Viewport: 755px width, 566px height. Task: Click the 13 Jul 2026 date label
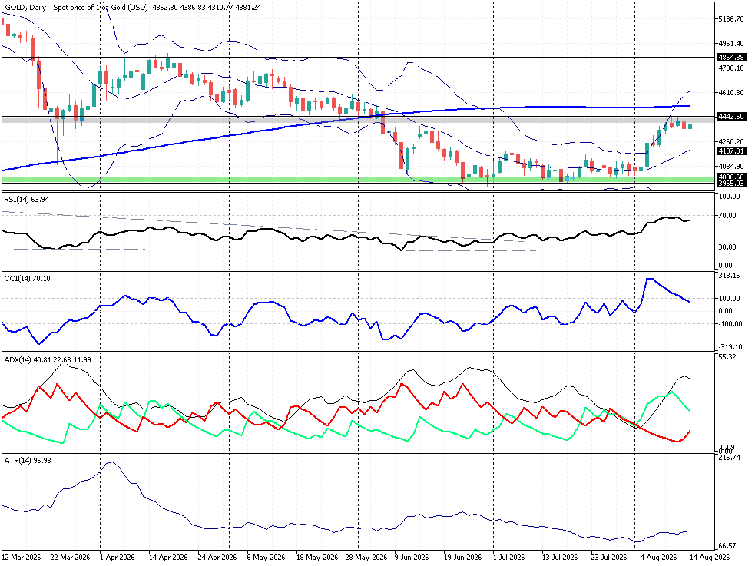point(559,558)
